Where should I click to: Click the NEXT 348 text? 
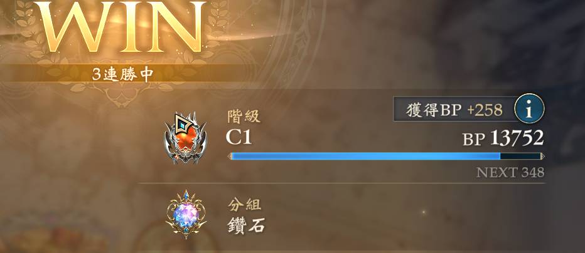point(510,173)
